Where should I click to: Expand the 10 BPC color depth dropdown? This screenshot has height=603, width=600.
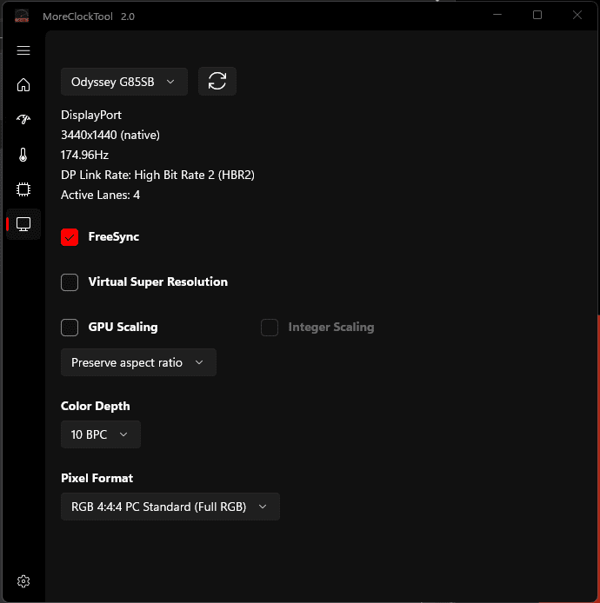point(100,434)
